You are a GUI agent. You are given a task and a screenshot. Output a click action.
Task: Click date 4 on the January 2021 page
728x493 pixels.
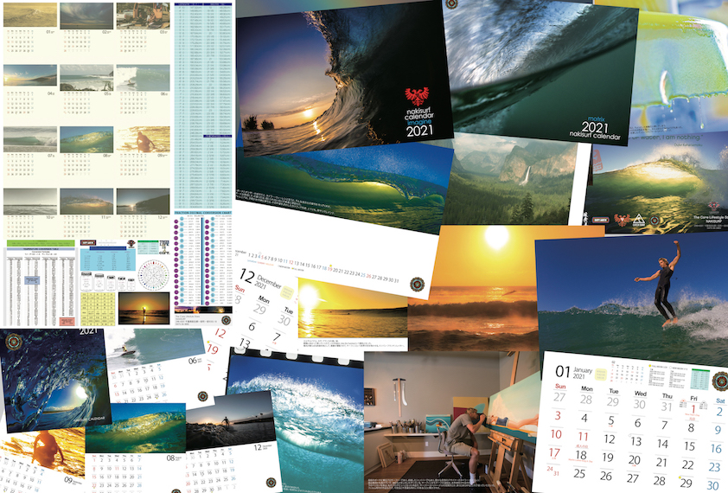(x=584, y=418)
